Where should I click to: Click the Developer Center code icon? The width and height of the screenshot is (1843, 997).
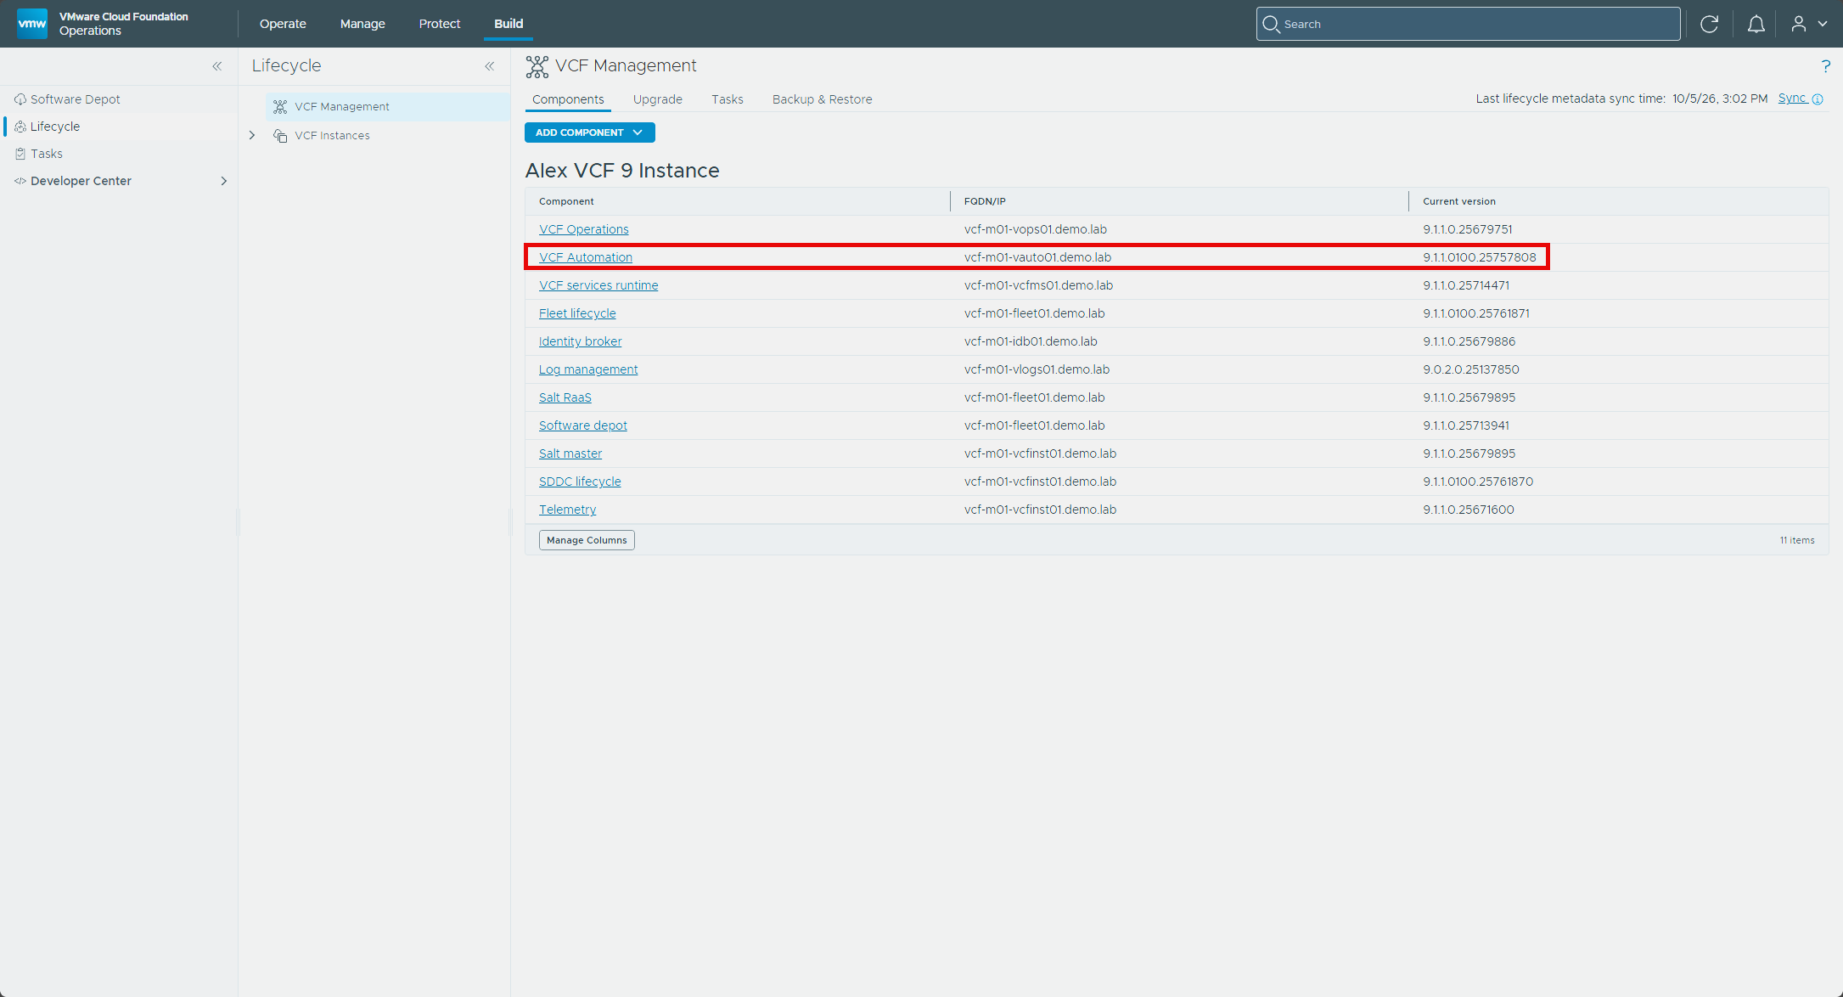point(20,181)
